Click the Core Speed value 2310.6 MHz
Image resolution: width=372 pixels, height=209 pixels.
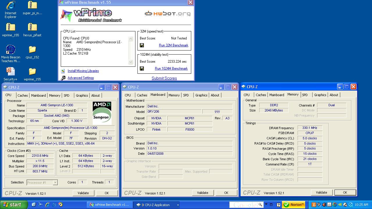pyautogui.click(x=40, y=156)
